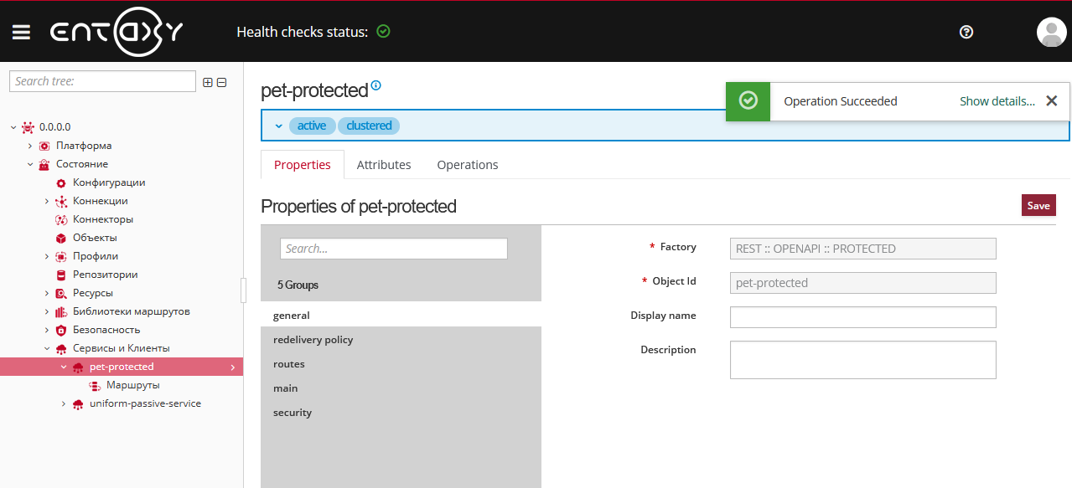
Task: Collapse the Состояние tree node
Action: point(30,163)
